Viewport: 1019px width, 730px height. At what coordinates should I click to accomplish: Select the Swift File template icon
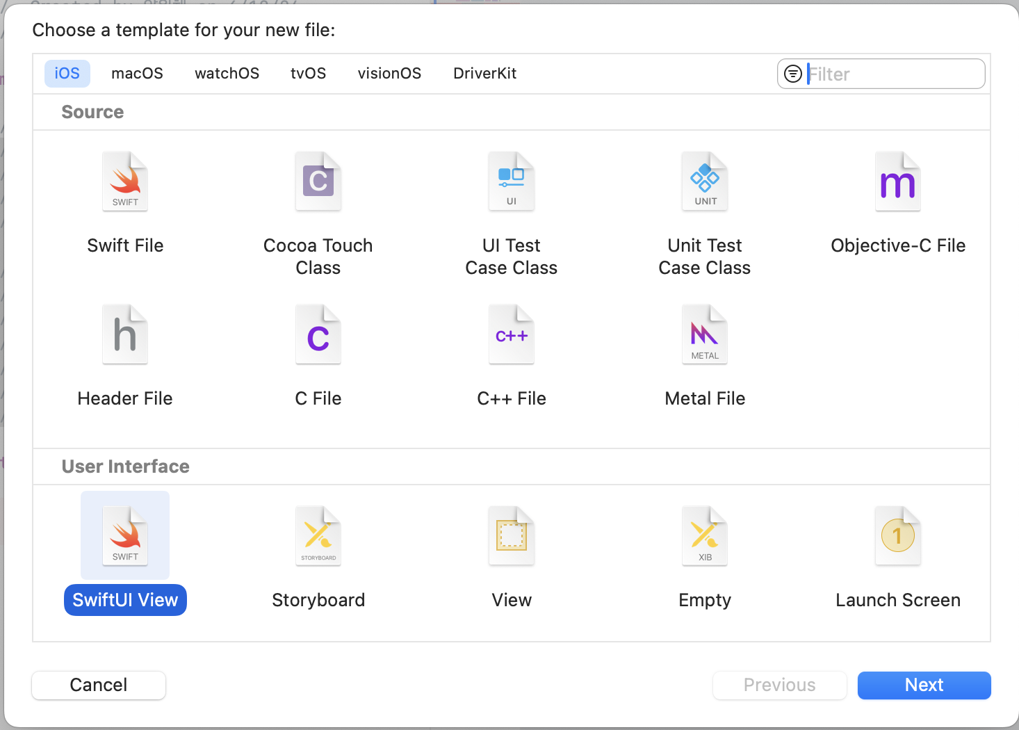click(125, 181)
